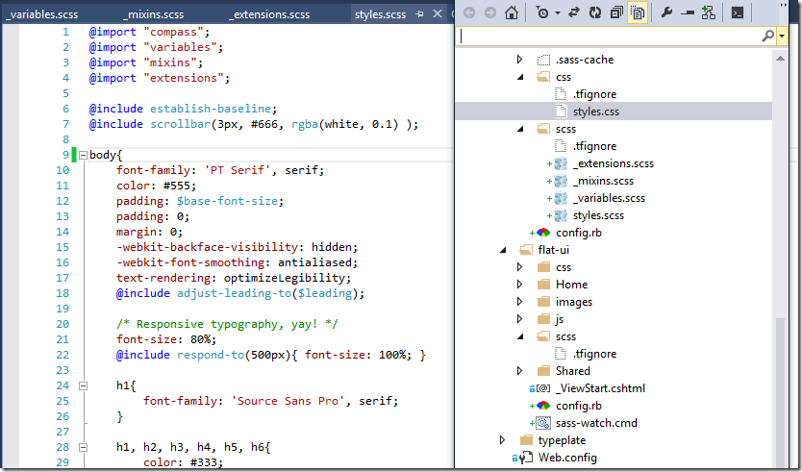The width and height of the screenshot is (802, 472).
Task: Open the command prompt icon in toolbar
Action: tap(737, 12)
